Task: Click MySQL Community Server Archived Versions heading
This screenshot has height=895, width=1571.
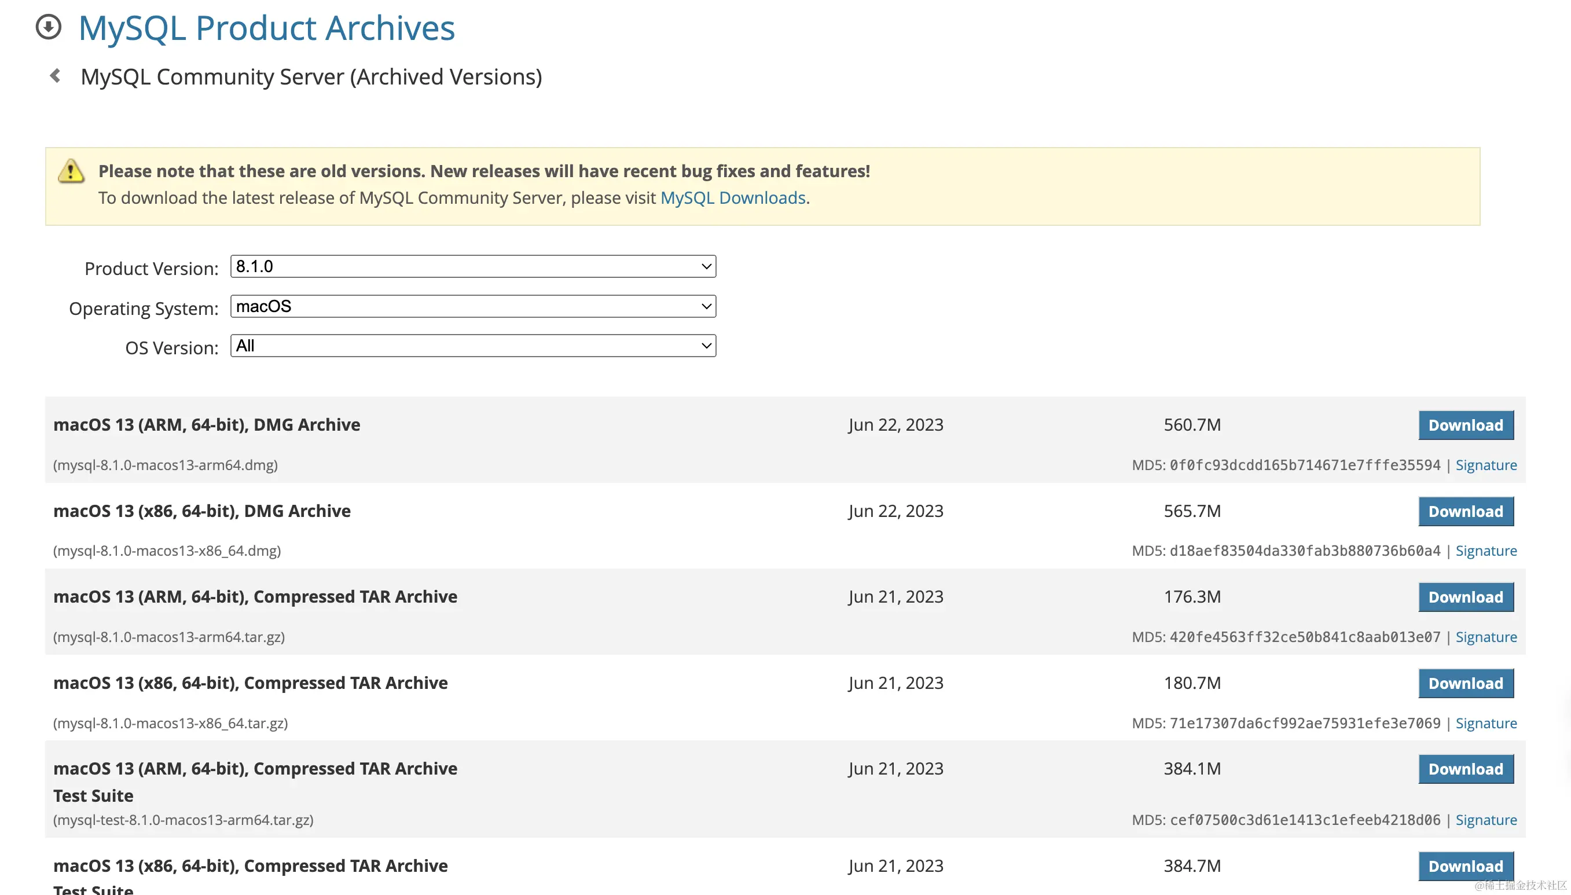Action: [311, 77]
